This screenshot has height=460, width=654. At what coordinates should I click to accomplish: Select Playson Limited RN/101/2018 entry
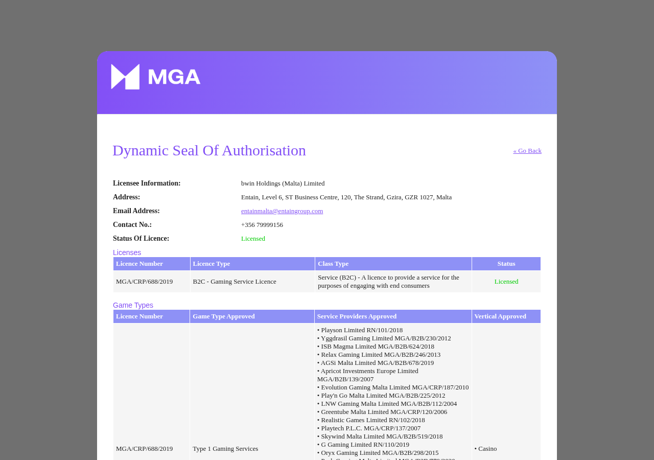pos(360,330)
